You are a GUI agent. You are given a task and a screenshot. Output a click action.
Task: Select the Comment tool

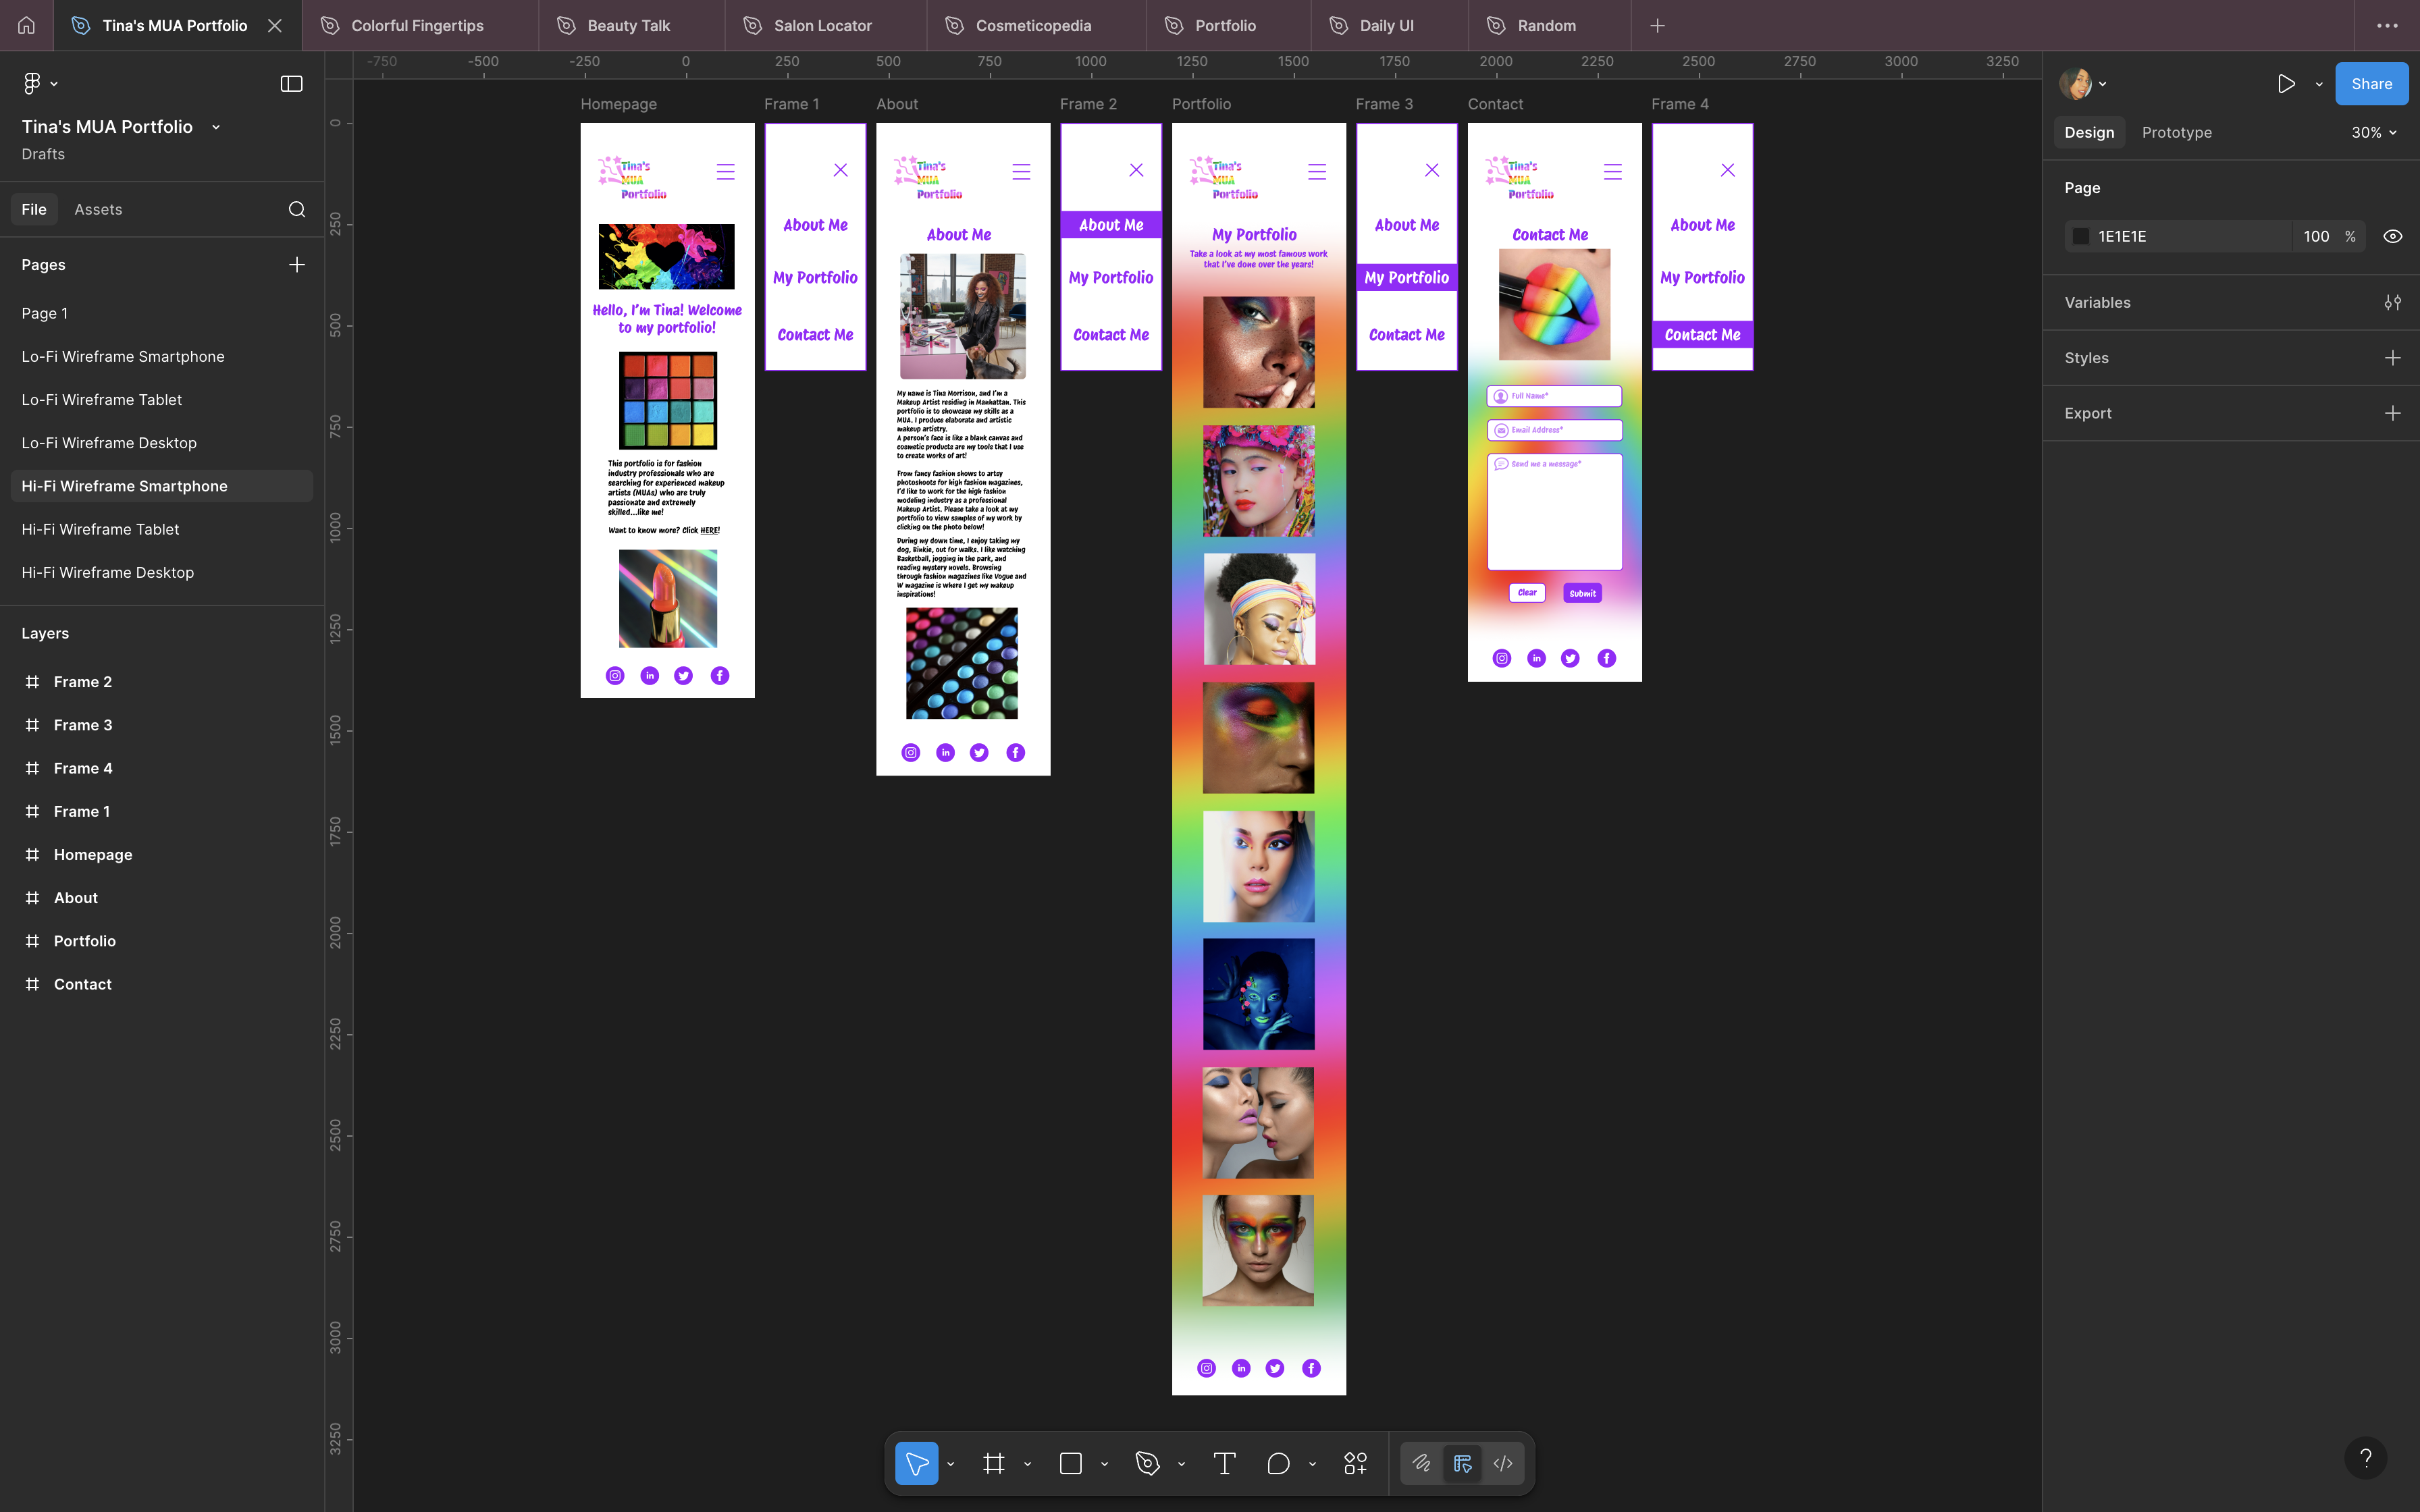click(x=1278, y=1464)
